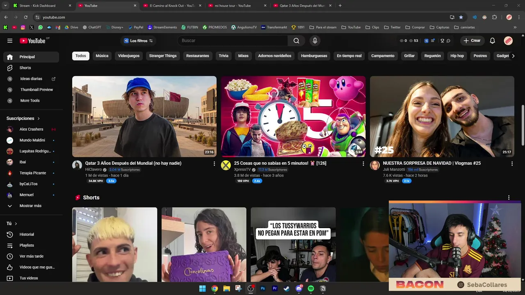Screen dimensions: 525x295
Task: Click the Juli Manzotti channel avatar
Action: pyautogui.click(x=374, y=165)
